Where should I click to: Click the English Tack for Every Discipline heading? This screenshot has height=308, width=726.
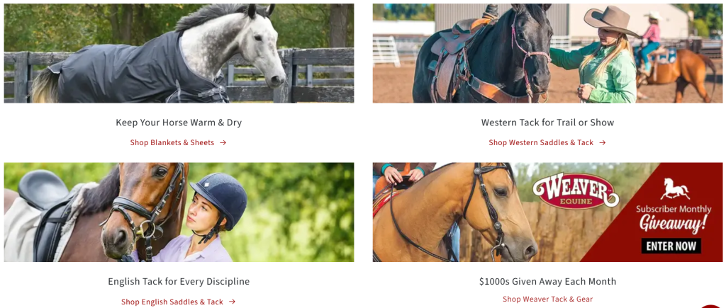[179, 282]
